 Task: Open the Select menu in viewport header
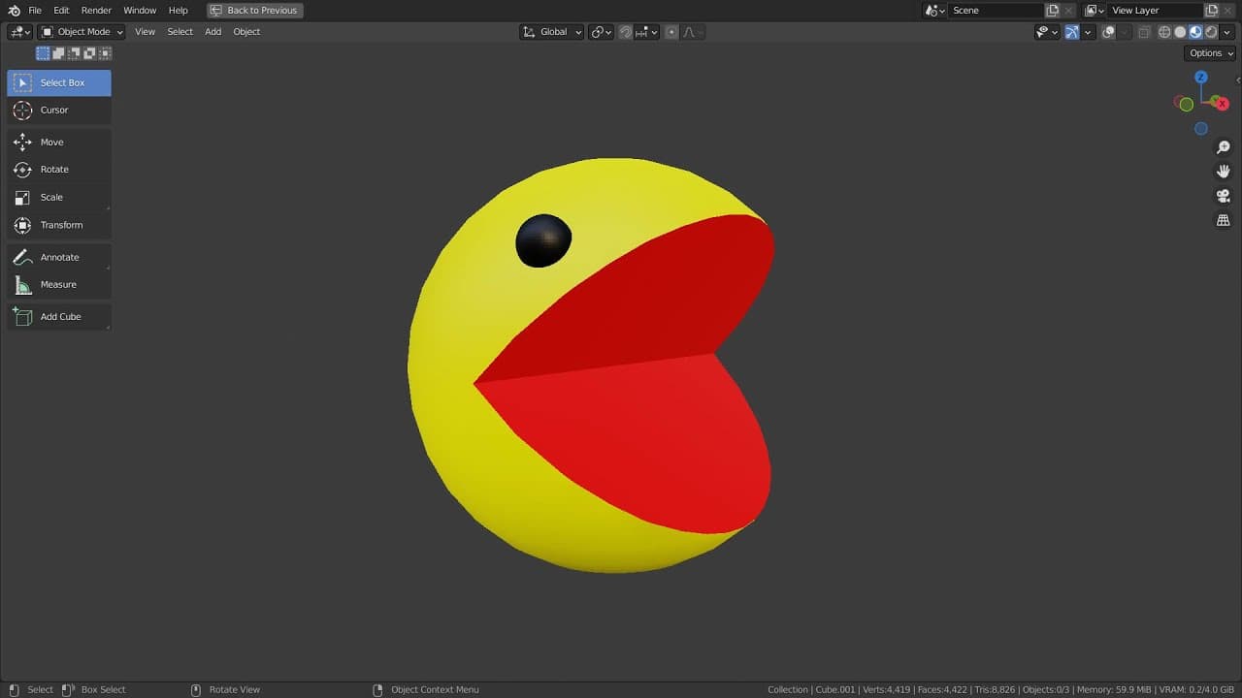pos(180,32)
